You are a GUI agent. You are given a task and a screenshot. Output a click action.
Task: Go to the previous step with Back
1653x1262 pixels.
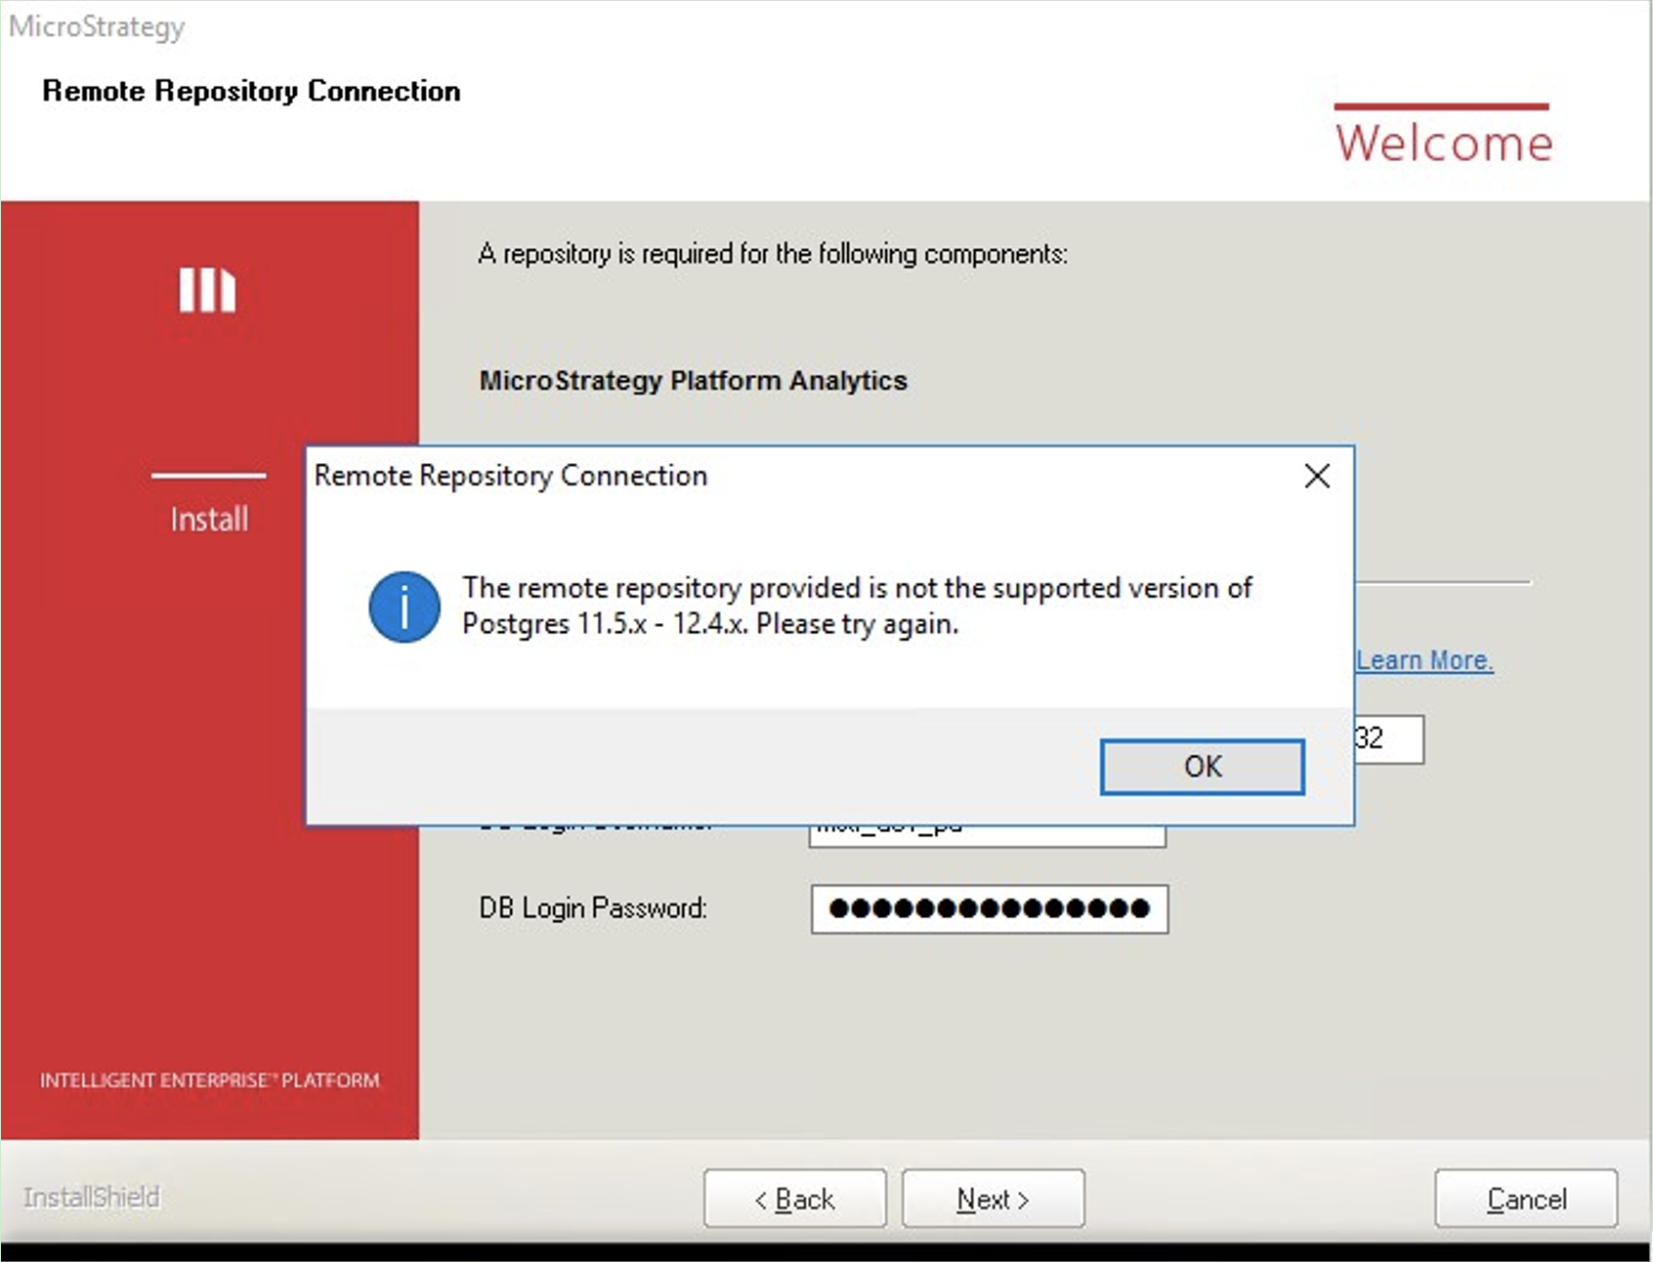(794, 1199)
